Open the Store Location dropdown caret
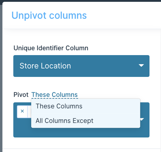 pos(141,65)
